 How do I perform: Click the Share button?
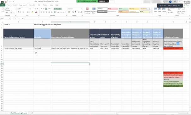pos(186,5)
